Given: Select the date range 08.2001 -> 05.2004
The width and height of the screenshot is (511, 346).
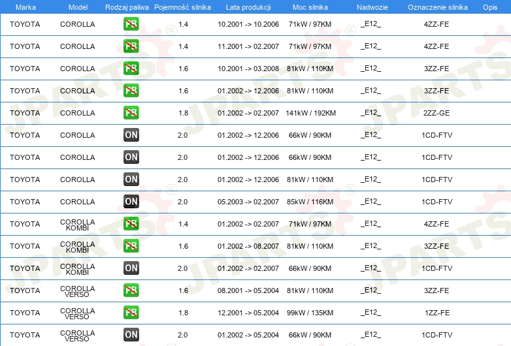Looking at the screenshot, I should (248, 291).
